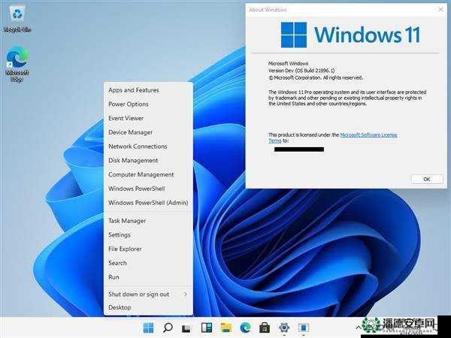Click the Windows 11 logo banner
The width and height of the screenshot is (451, 338).
(x=350, y=35)
